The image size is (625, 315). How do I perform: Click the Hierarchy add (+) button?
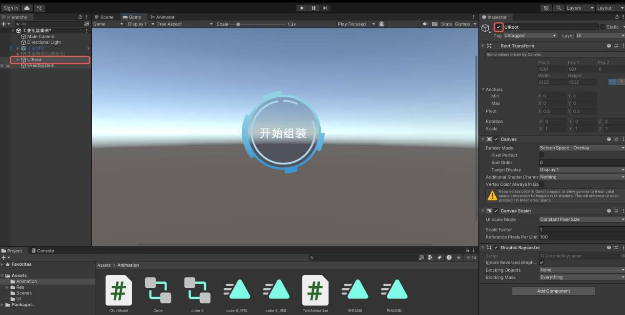[x=4, y=24]
